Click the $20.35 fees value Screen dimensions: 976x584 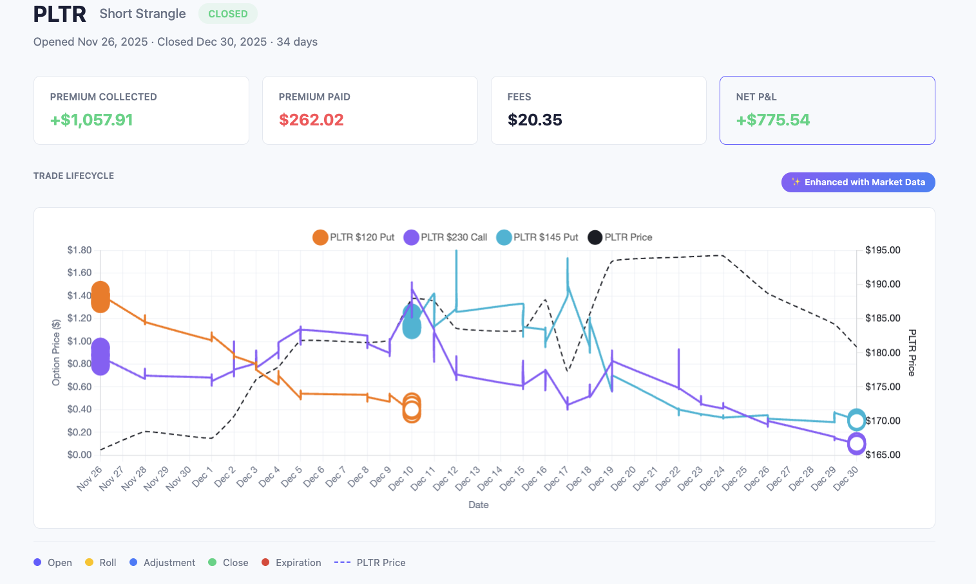[535, 120]
